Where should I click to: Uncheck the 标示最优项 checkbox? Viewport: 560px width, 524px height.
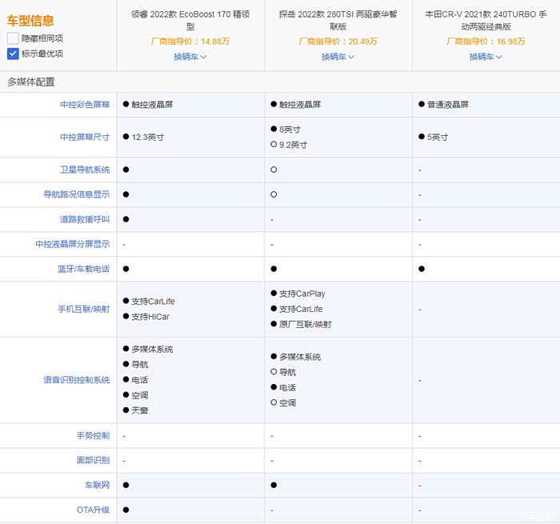[x=13, y=54]
